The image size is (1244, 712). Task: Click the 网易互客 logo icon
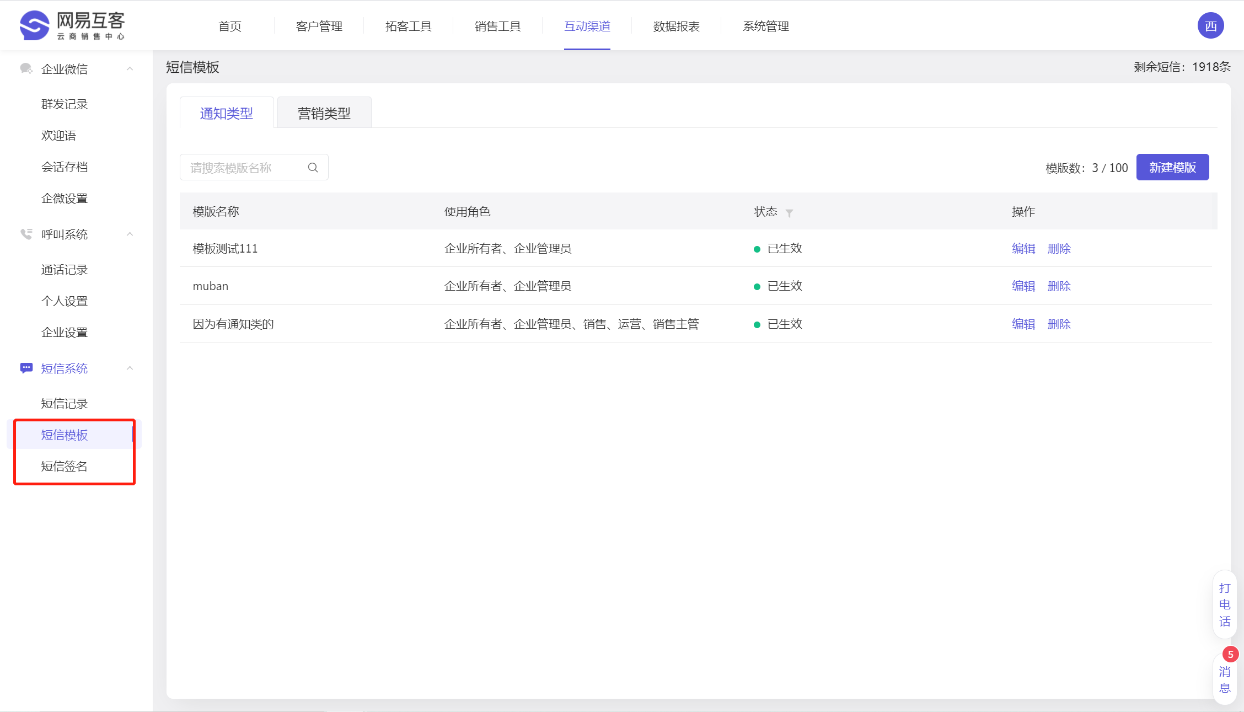(34, 25)
